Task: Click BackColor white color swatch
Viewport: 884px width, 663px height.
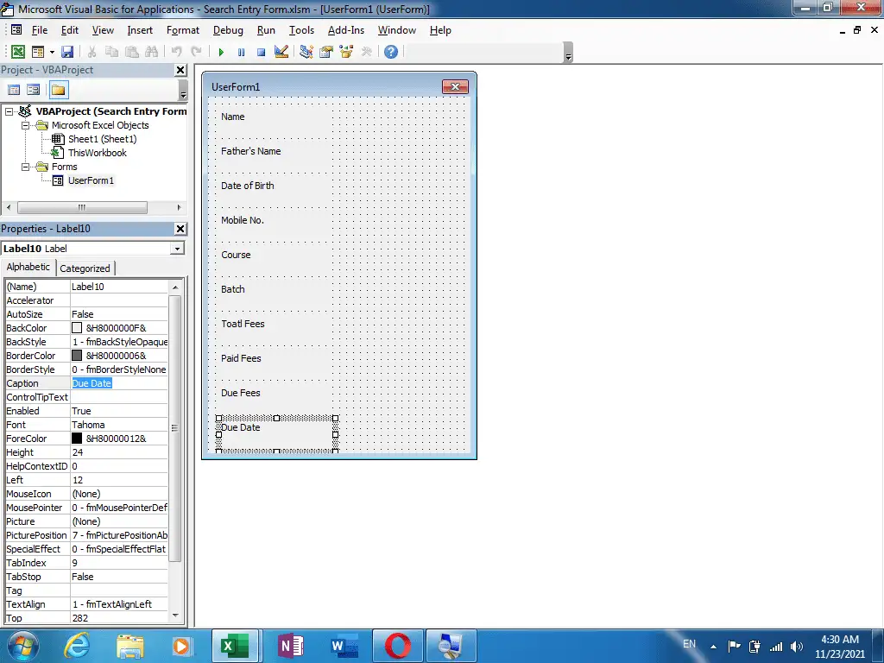Action: point(77,328)
